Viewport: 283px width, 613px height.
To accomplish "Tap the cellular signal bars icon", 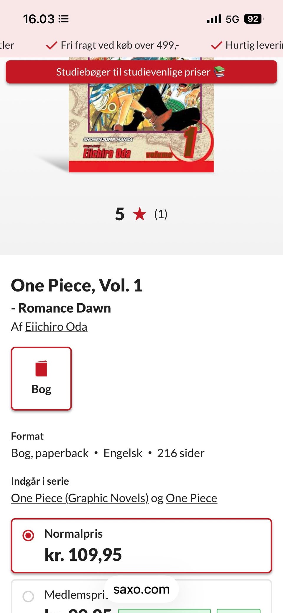I will tap(214, 19).
